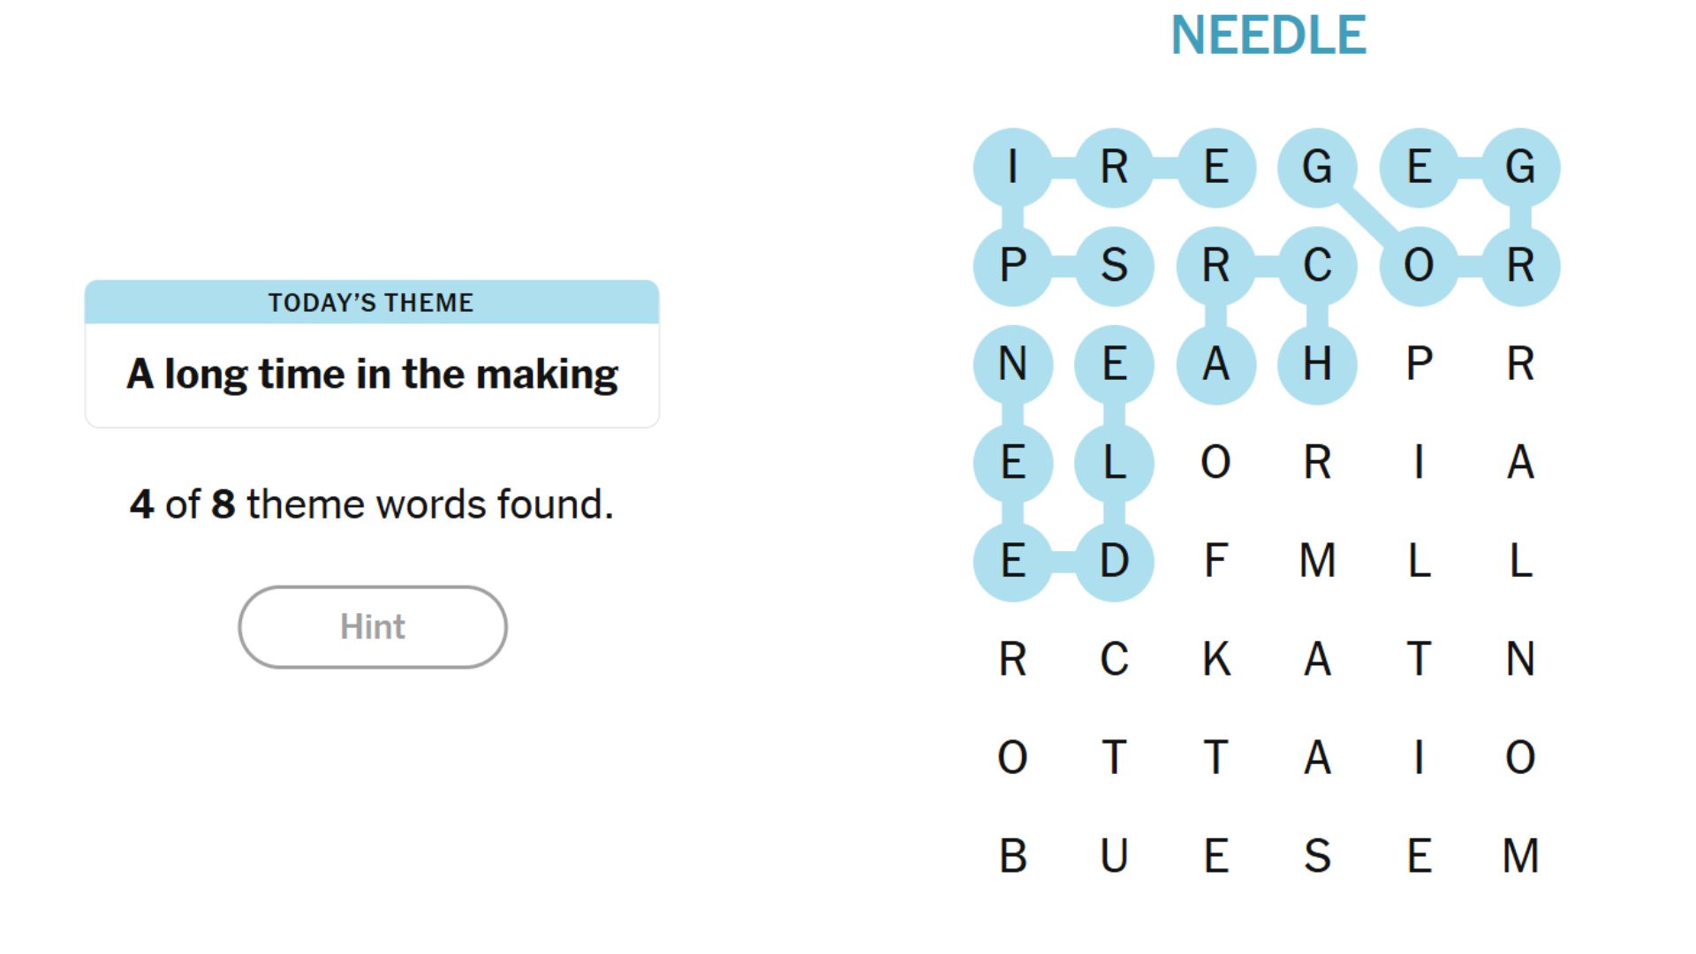
Task: Click the bottom-left letter B in the grid
Action: click(x=1013, y=854)
